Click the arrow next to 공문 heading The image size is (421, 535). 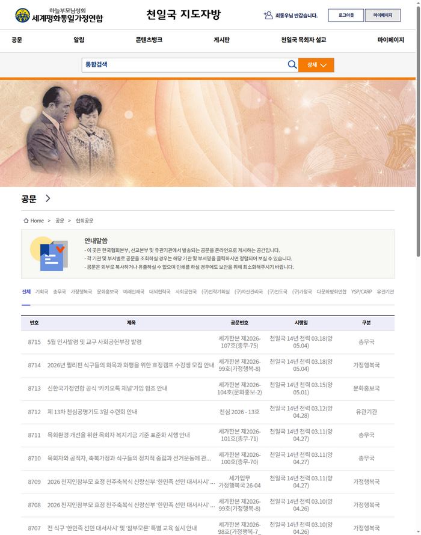coord(48,198)
